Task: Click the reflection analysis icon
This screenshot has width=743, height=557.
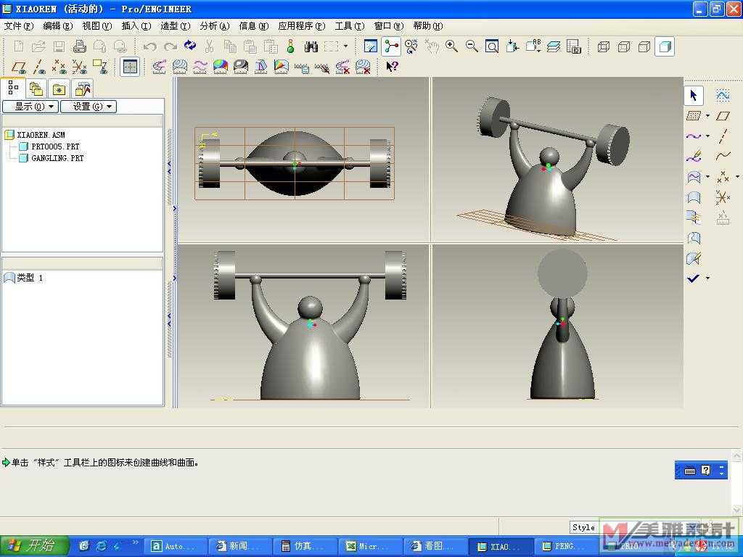Action: tap(241, 67)
